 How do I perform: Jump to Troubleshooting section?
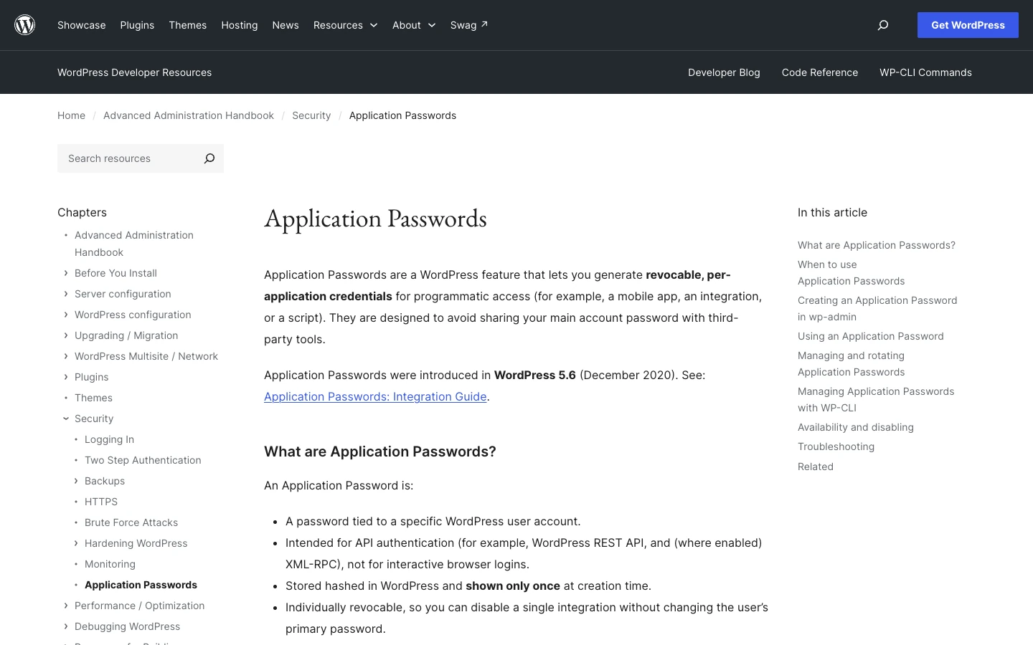tap(836, 446)
